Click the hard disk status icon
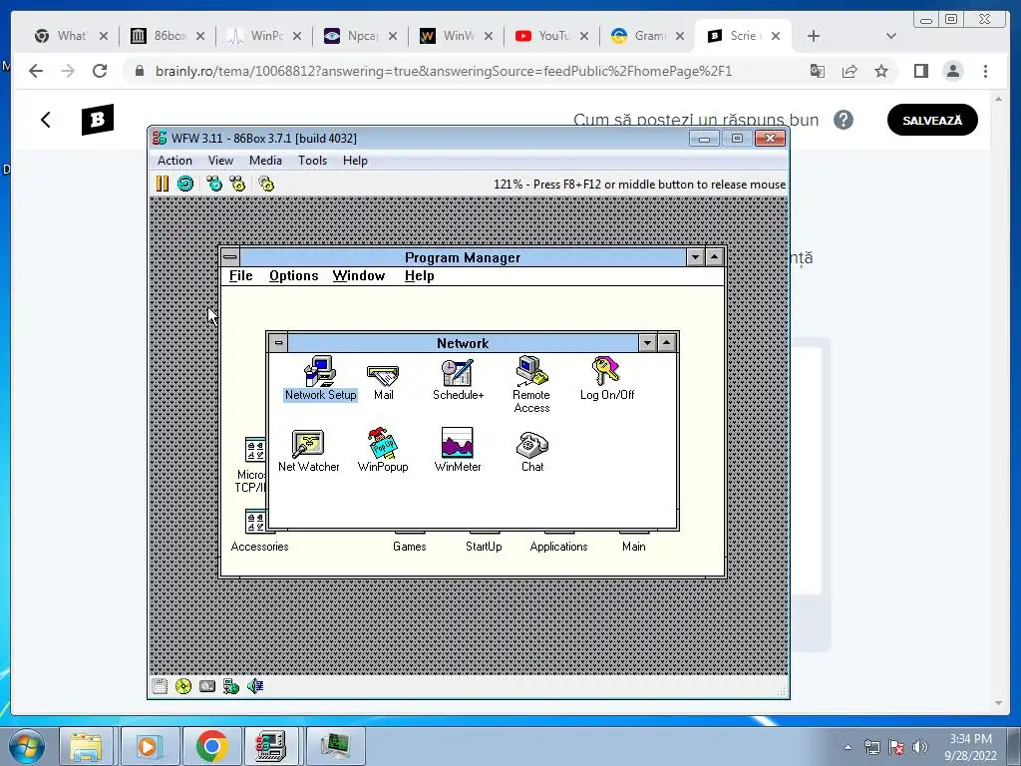The height and width of the screenshot is (766, 1021). point(207,686)
